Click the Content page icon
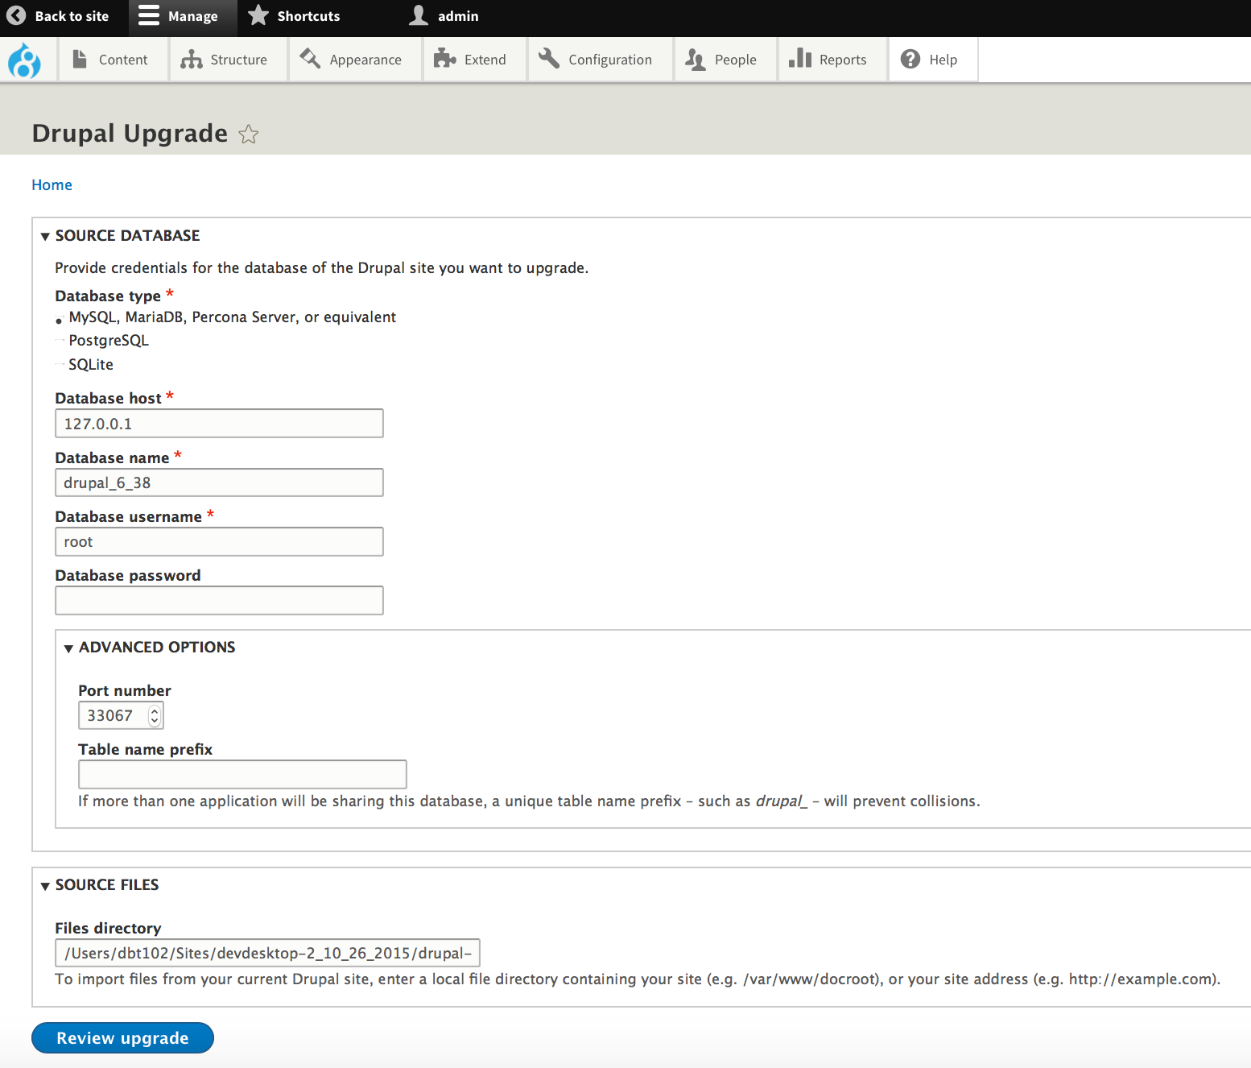This screenshot has width=1251, height=1068. click(x=80, y=59)
